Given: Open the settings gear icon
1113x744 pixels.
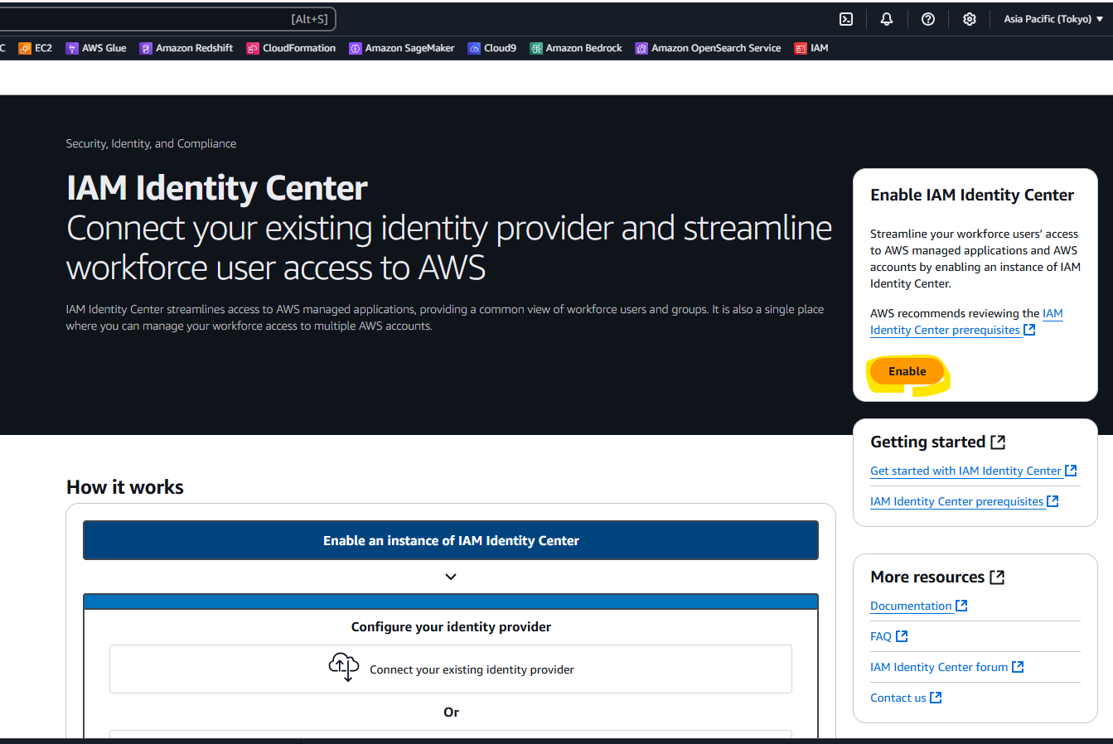Looking at the screenshot, I should click(x=970, y=19).
